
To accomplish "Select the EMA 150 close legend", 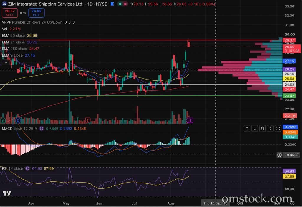I will (x=20, y=49).
